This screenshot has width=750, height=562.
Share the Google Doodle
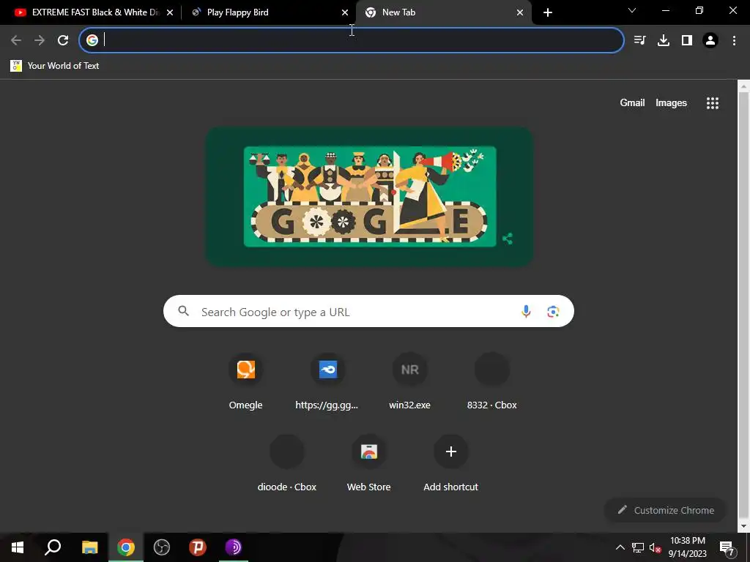(x=508, y=239)
